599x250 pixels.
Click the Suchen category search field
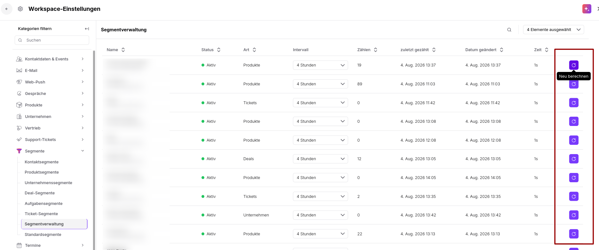point(52,40)
